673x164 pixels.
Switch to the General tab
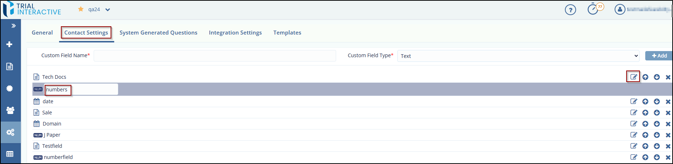pos(42,33)
